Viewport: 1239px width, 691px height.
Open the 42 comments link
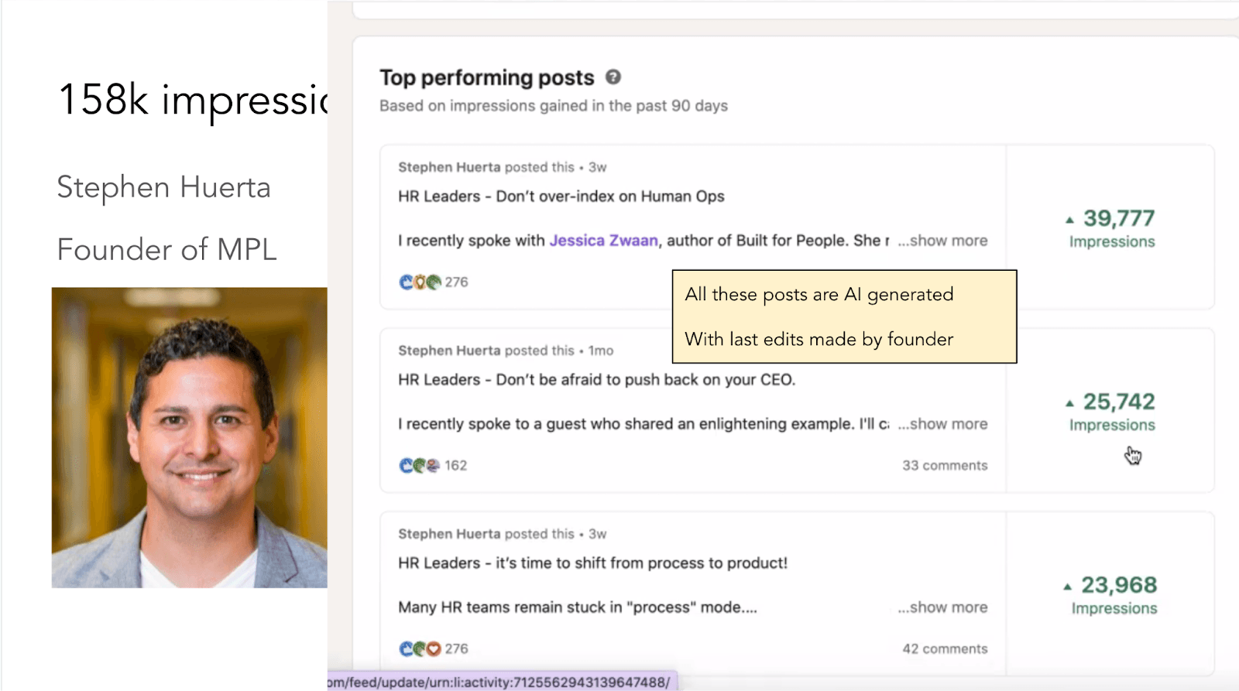tap(944, 649)
